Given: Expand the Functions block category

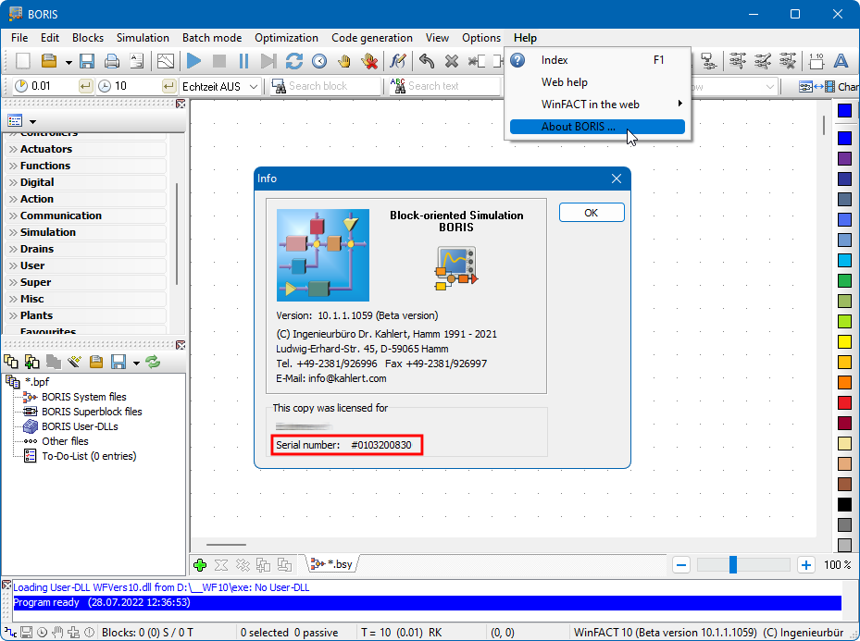Looking at the screenshot, I should pos(85,166).
